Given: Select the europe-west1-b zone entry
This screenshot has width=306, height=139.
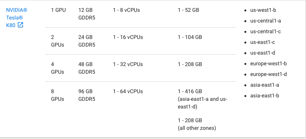Looking at the screenshot, I should pos(269,64).
